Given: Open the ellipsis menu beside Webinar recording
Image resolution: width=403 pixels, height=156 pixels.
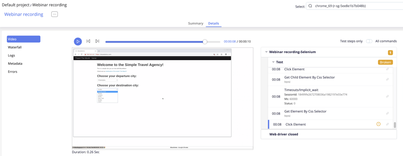Looking at the screenshot, I should (55, 14).
